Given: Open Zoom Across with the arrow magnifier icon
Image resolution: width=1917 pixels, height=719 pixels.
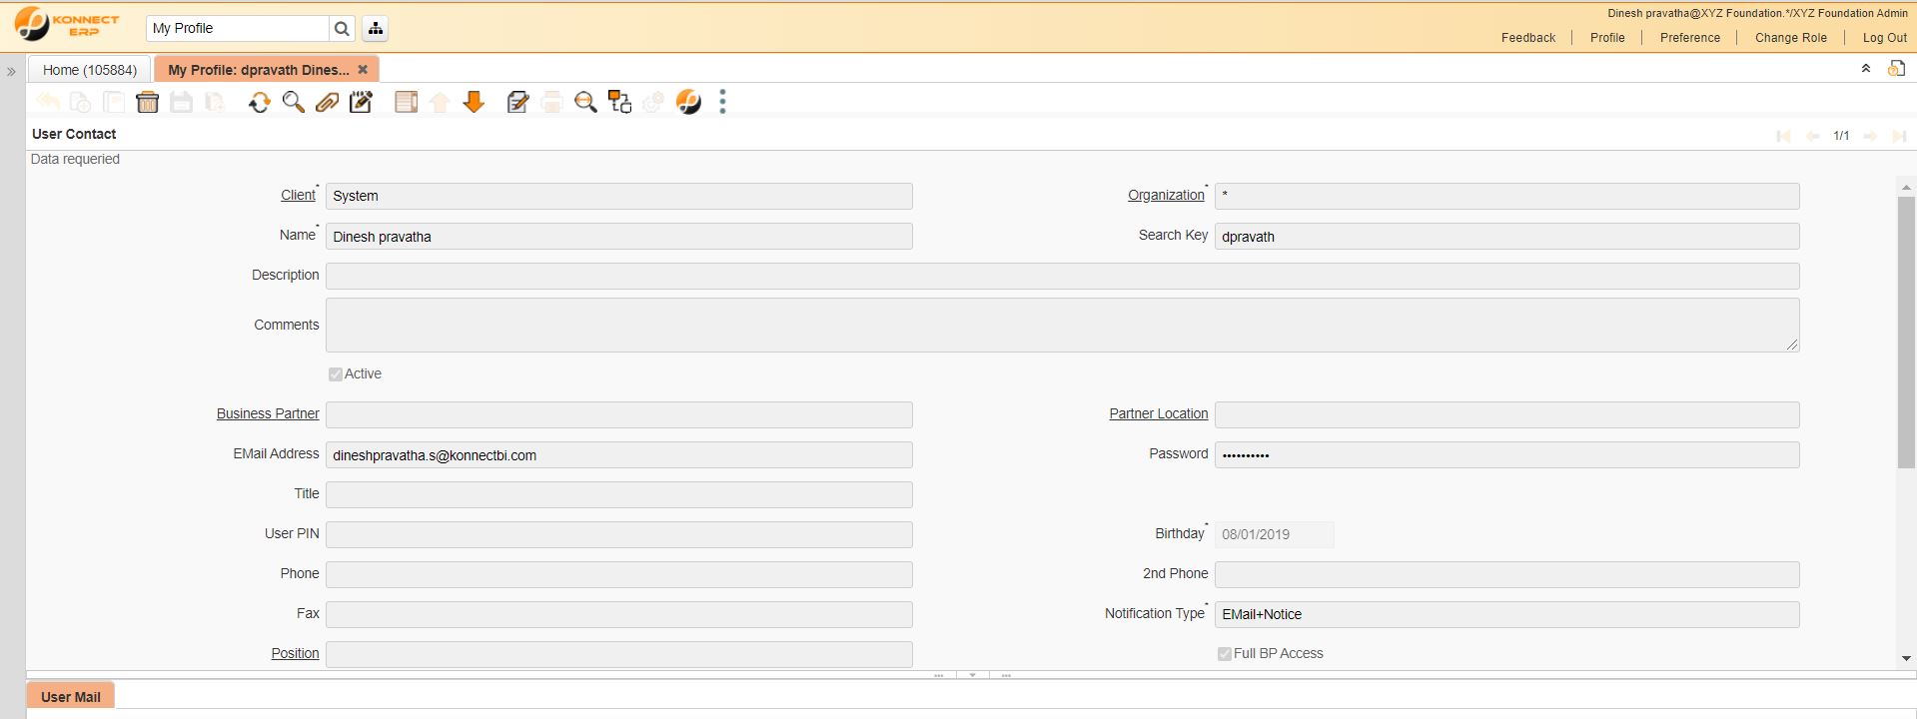Looking at the screenshot, I should coord(585,102).
